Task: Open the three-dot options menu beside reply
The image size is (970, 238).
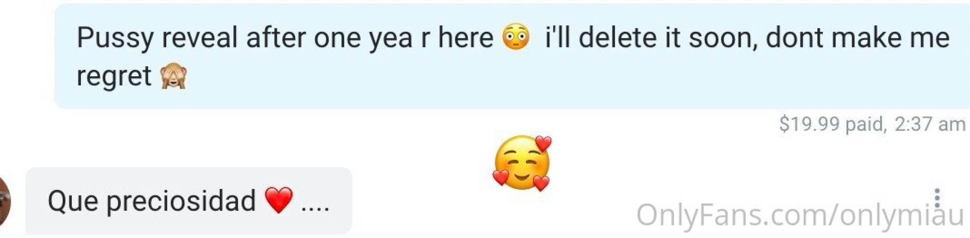Action: (x=937, y=198)
